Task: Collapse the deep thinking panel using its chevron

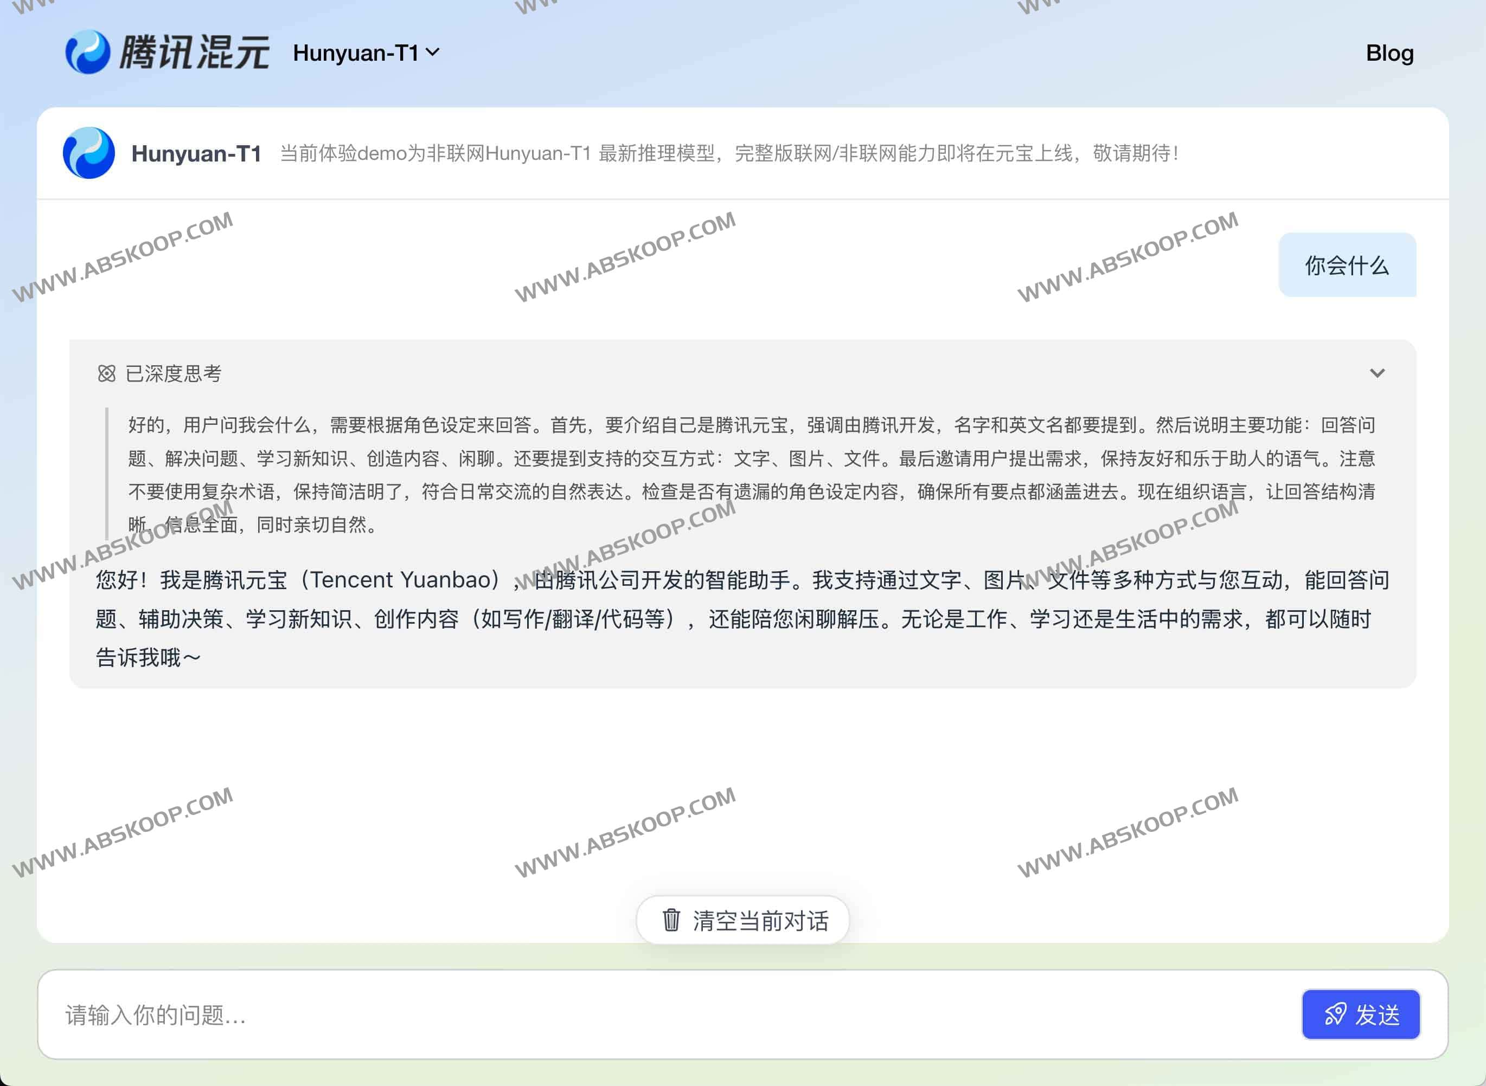Action: (1377, 373)
